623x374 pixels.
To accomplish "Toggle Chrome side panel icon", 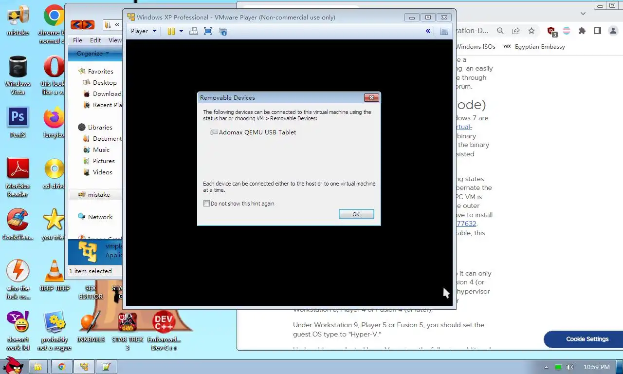I will 598,31.
